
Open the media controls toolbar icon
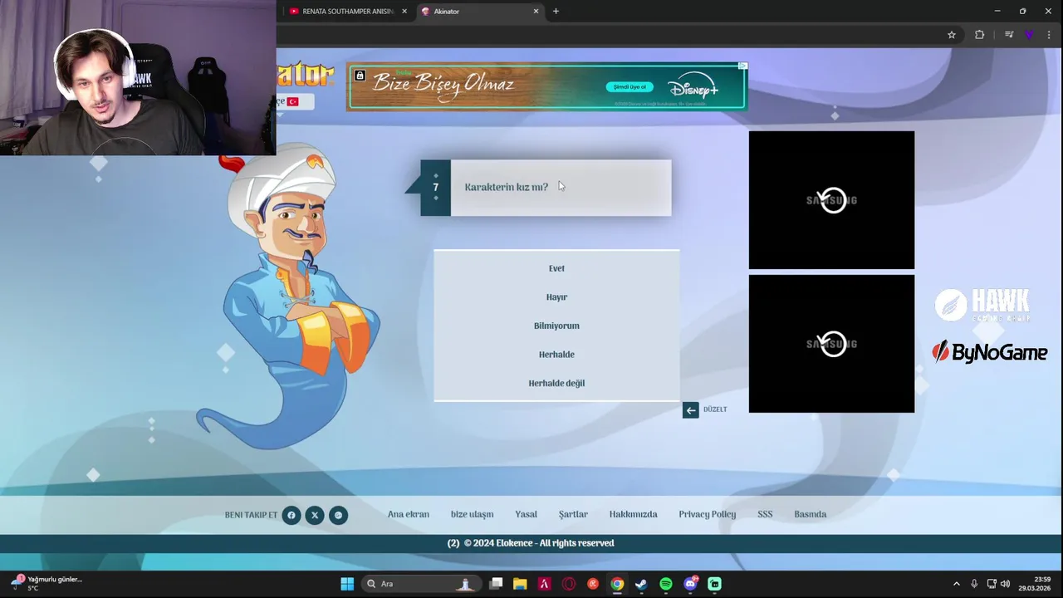[x=1009, y=35]
